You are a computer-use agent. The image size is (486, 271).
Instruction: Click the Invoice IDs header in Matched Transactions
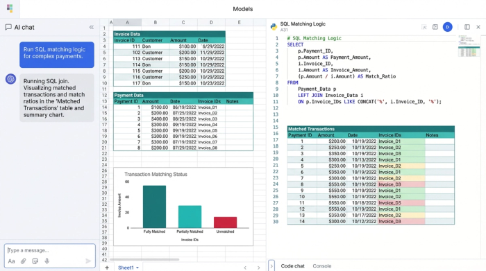[x=401, y=135]
